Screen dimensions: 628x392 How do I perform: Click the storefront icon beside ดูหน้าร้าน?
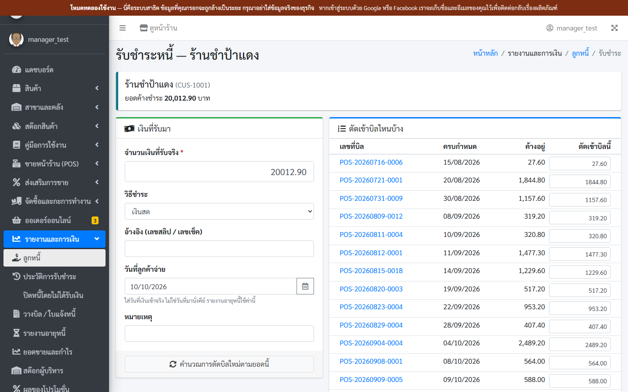143,28
